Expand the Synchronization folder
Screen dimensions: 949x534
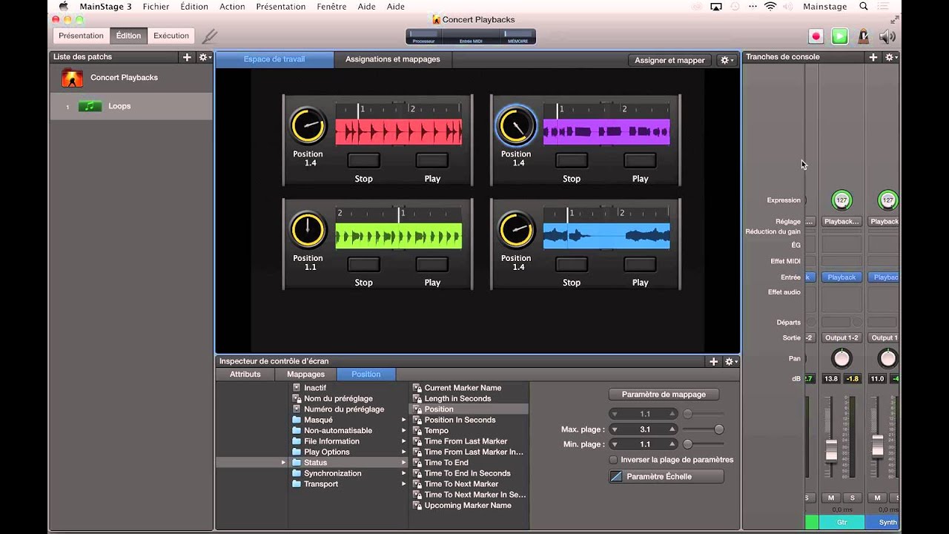[404, 473]
